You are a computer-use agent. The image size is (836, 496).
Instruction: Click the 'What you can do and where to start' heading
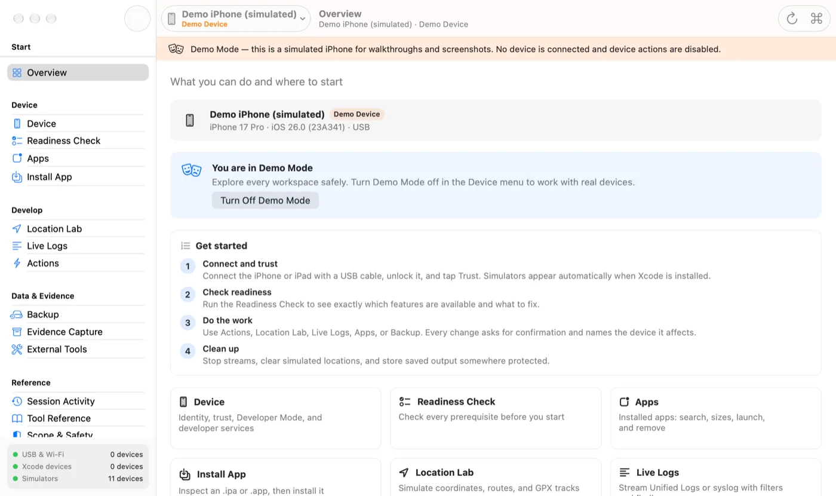256,82
